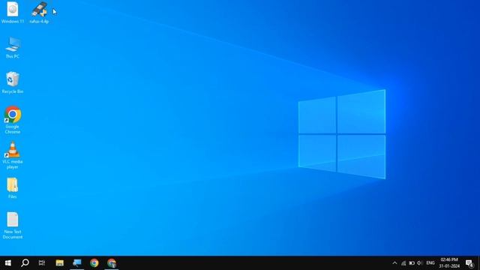The height and width of the screenshot is (270, 480).
Task: Open the plain Chrome icon in taskbar
Action: (94, 263)
